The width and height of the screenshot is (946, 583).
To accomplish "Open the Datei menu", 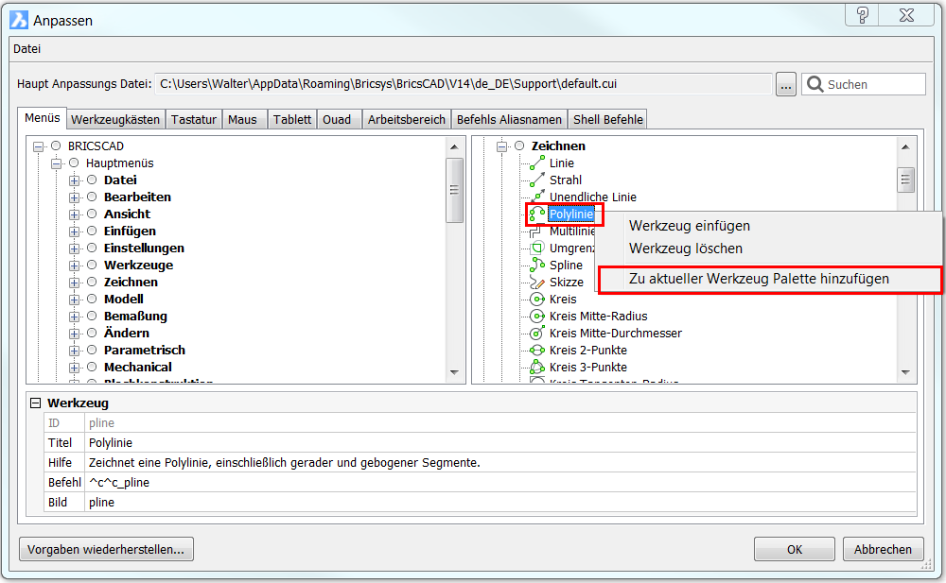I will [x=27, y=49].
